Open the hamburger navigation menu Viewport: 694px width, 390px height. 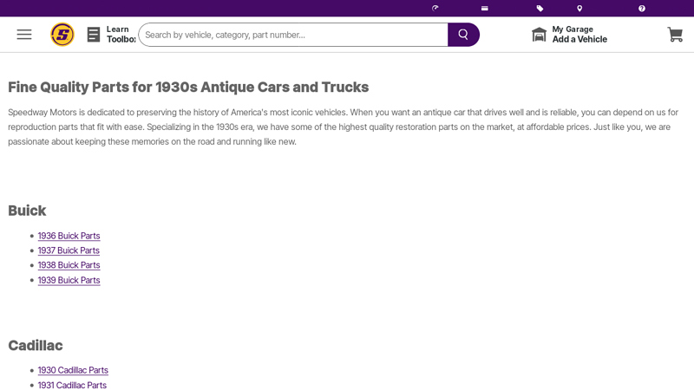(x=24, y=35)
